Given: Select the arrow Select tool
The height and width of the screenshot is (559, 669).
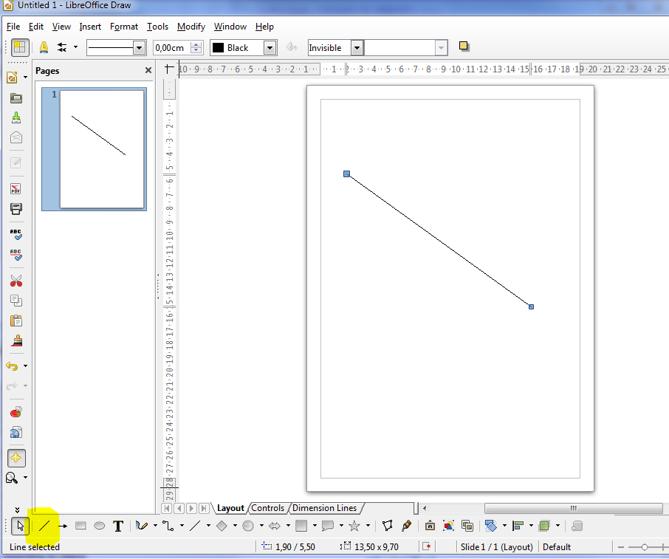Looking at the screenshot, I should 20,527.
